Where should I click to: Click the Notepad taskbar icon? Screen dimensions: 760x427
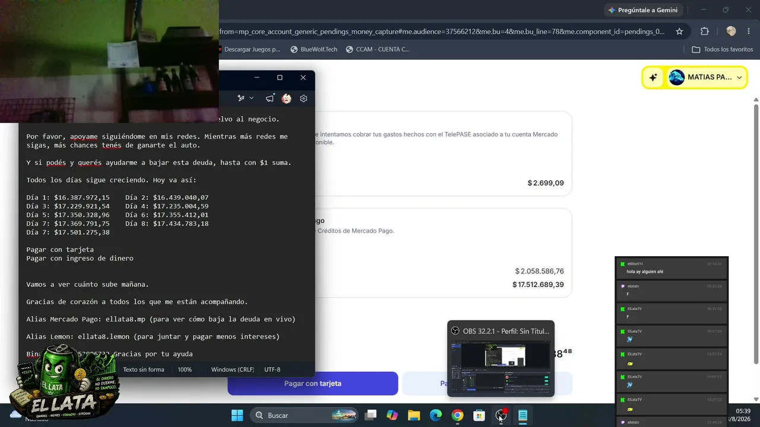(522, 415)
